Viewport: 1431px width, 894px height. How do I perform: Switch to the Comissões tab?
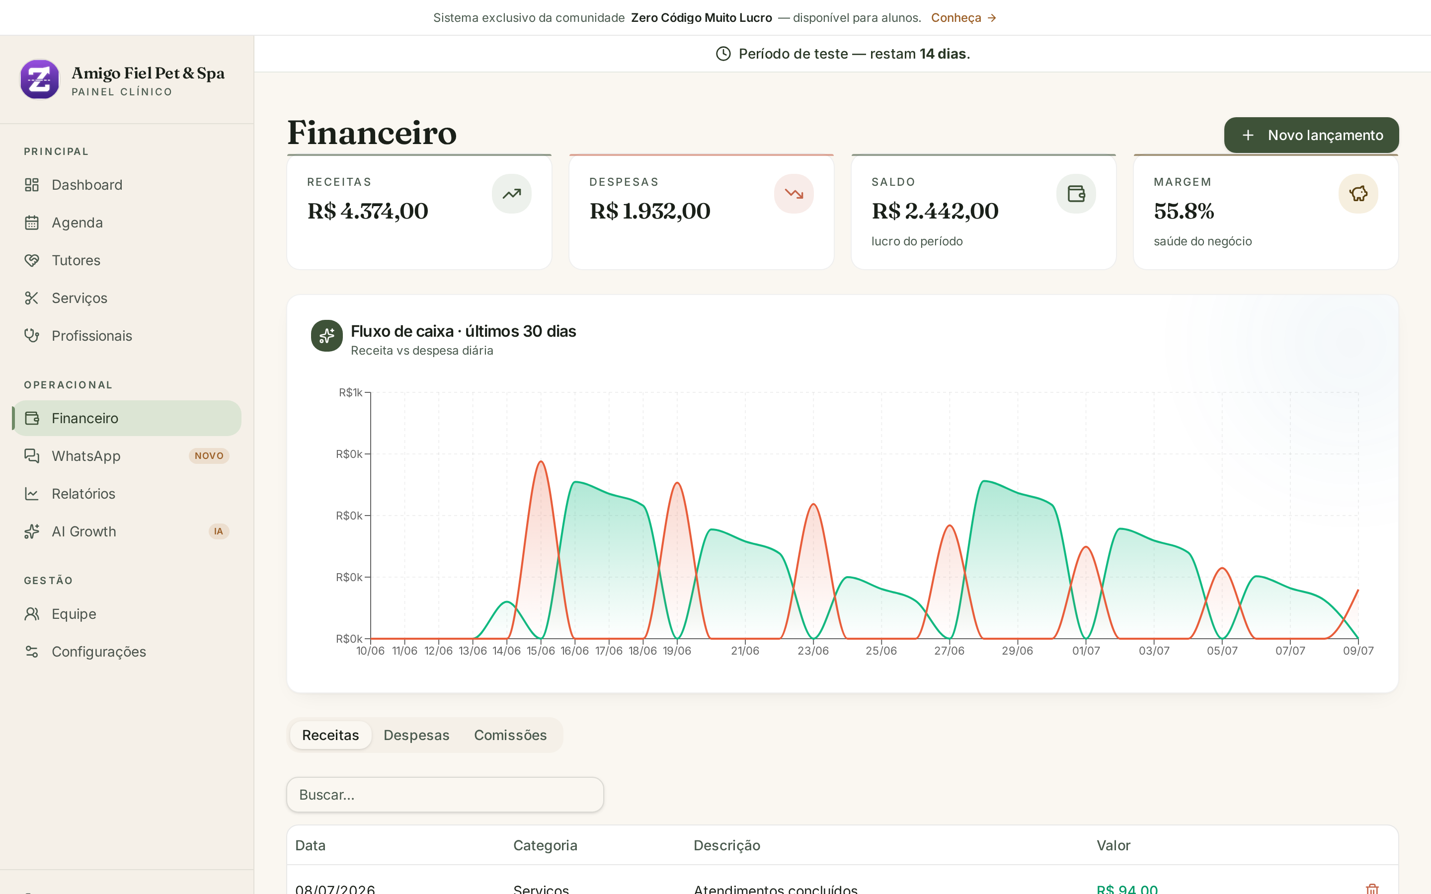[510, 735]
